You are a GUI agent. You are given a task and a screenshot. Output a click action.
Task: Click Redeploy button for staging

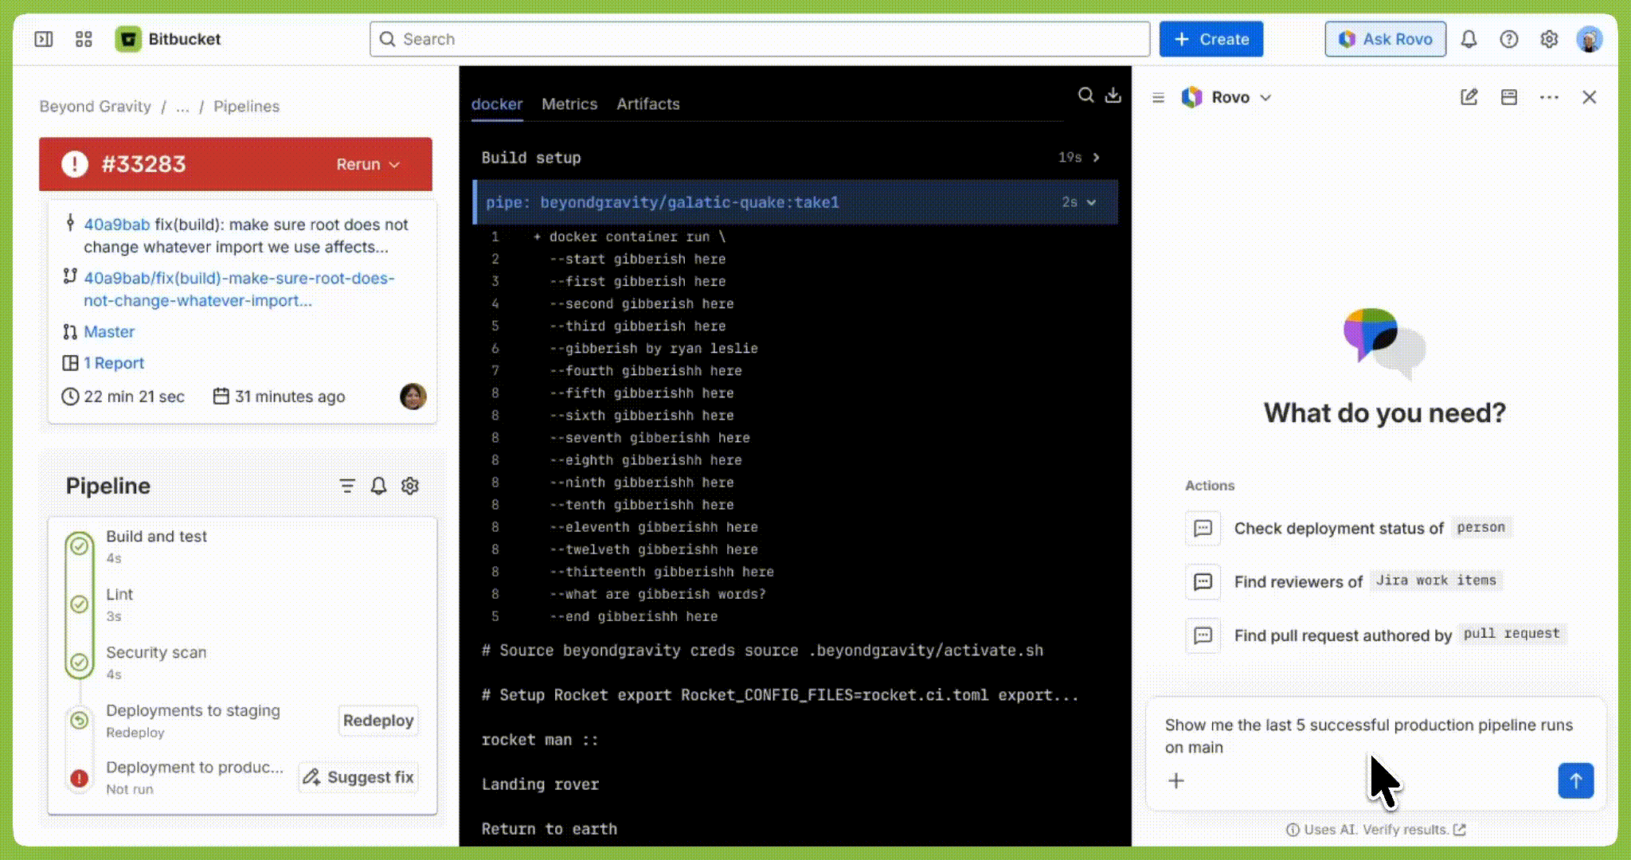click(x=378, y=721)
